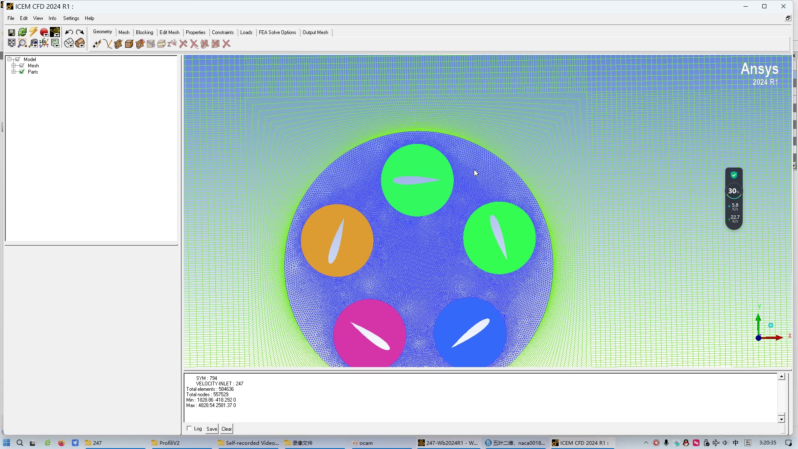Image resolution: width=798 pixels, height=449 pixels.
Task: Toggle the Parts checkbox in model tree
Action: [x=22, y=72]
